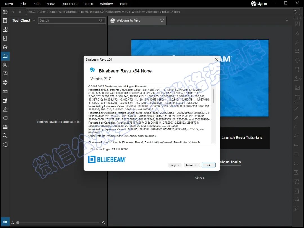This screenshot has width=304, height=228.
Task: Click the WebTab globe icon
Action: (x=5, y=12)
